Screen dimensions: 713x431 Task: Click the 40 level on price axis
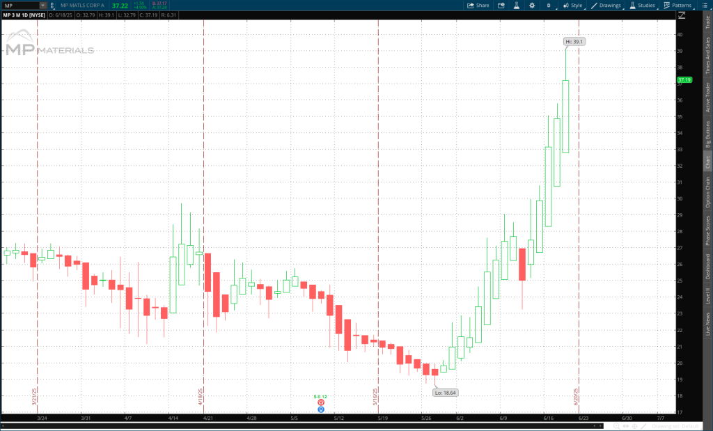(x=680, y=35)
